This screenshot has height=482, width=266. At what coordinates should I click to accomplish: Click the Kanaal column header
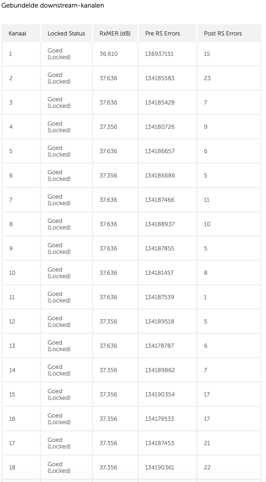point(17,34)
